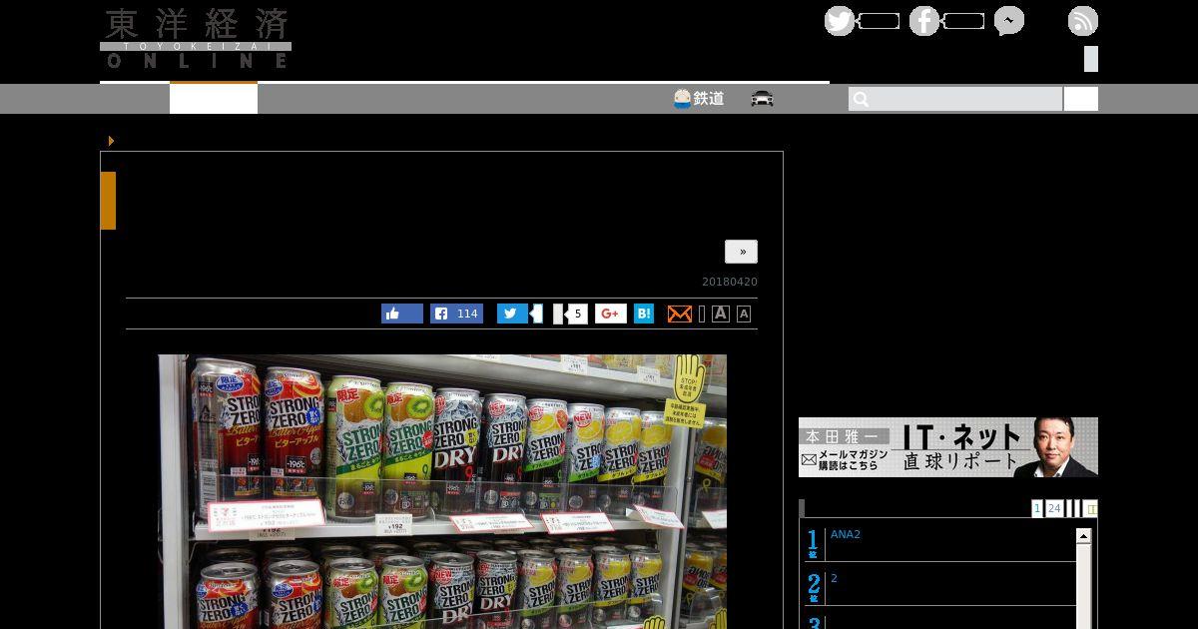Open the IT・ネット直球リポート banner
Screen dimensions: 1198x629
click(x=948, y=447)
